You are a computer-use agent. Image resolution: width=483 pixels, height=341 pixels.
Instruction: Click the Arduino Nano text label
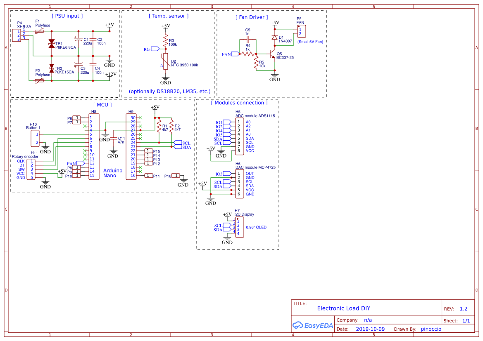click(x=112, y=173)
